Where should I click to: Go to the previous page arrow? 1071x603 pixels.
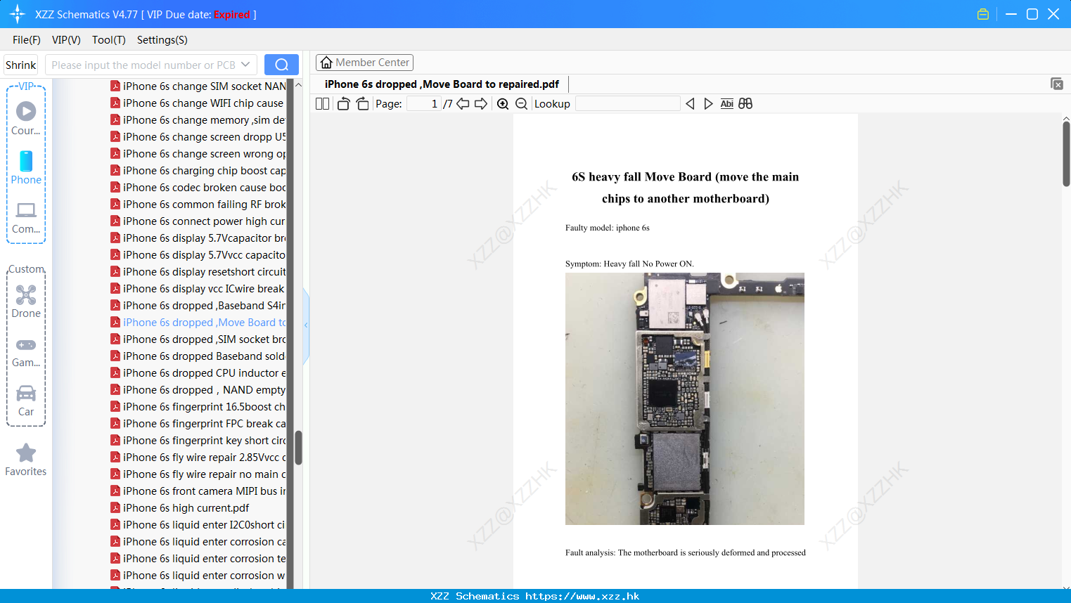click(x=463, y=103)
